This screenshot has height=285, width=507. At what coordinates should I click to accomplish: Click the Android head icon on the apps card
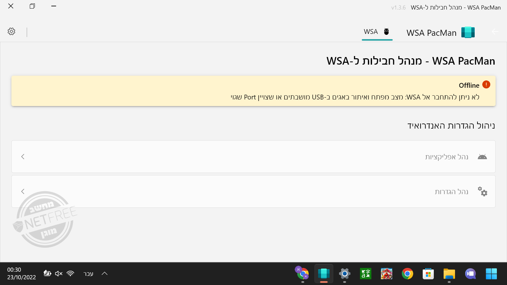pos(482,157)
